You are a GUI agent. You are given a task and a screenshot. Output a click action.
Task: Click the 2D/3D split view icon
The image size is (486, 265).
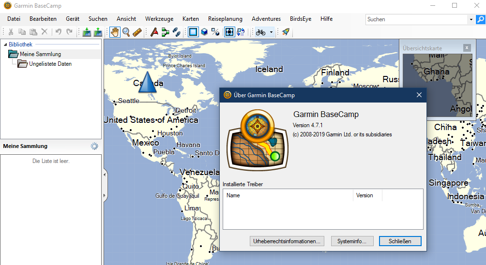point(215,32)
